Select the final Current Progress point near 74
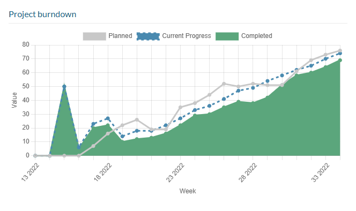This screenshot has height=211, width=356. 340,54
